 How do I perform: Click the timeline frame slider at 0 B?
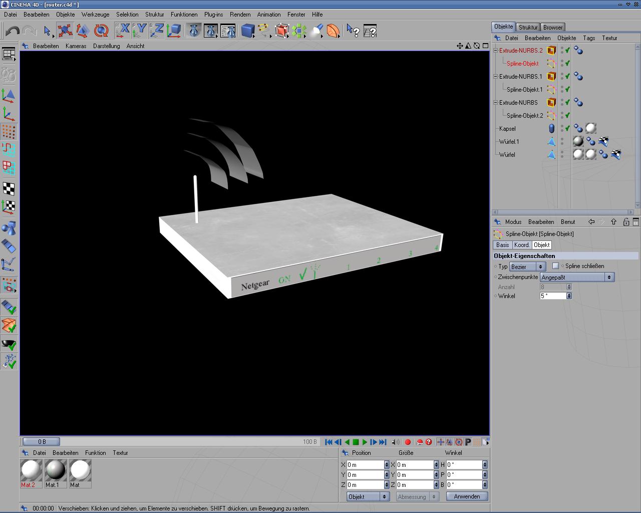point(42,442)
